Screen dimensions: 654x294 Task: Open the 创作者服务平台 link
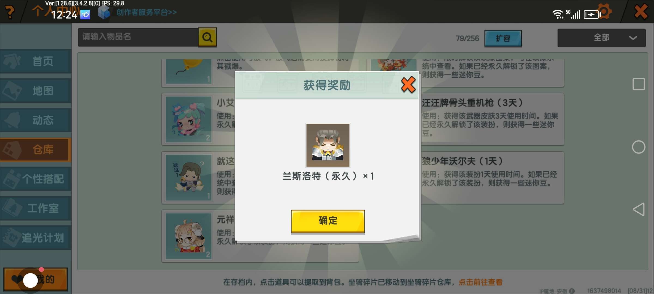147,12
